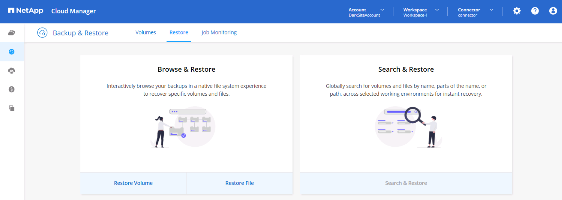Click the backup and restore sidebar icon
562x200 pixels.
click(11, 52)
